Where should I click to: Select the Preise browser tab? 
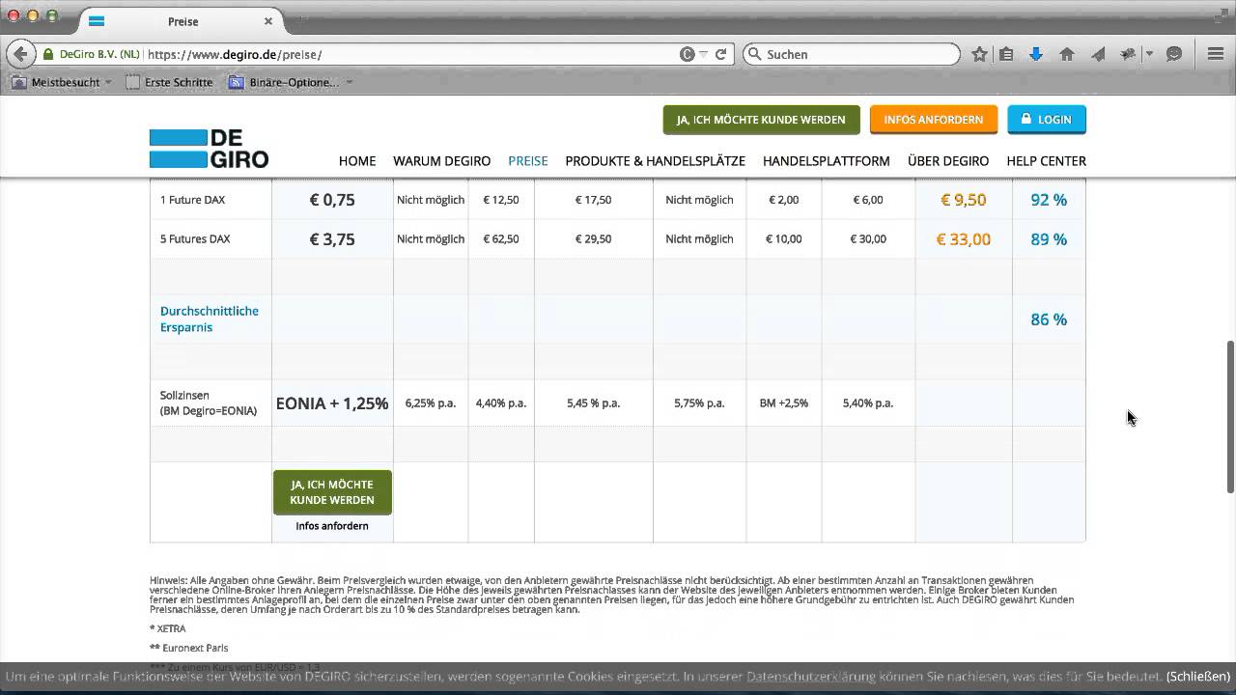tap(181, 20)
